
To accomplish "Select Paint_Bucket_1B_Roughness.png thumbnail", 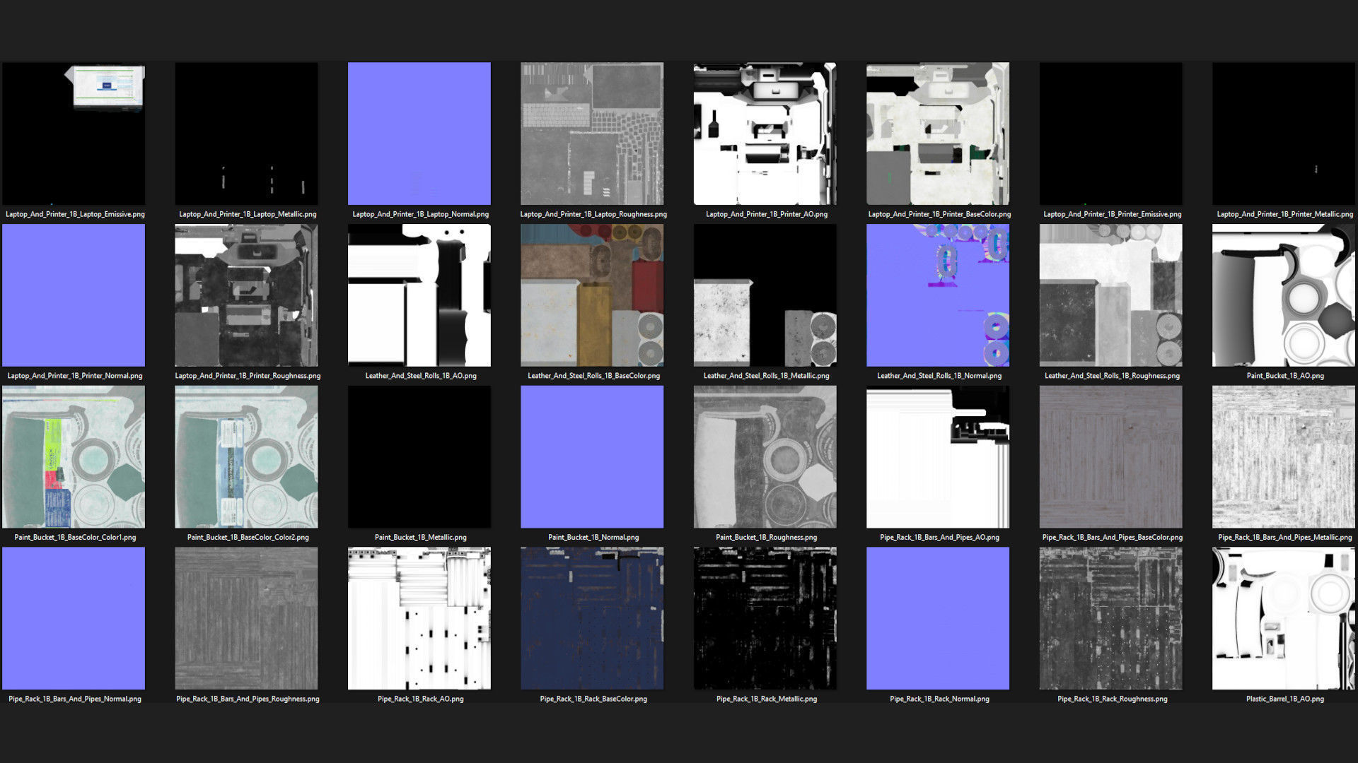I will [765, 456].
